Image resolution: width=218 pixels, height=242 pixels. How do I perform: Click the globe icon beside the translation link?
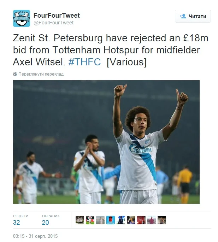point(15,74)
